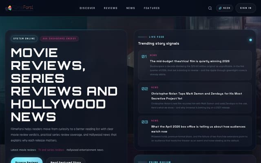
Task: Open TV and series reviews link
Action: coord(51,150)
